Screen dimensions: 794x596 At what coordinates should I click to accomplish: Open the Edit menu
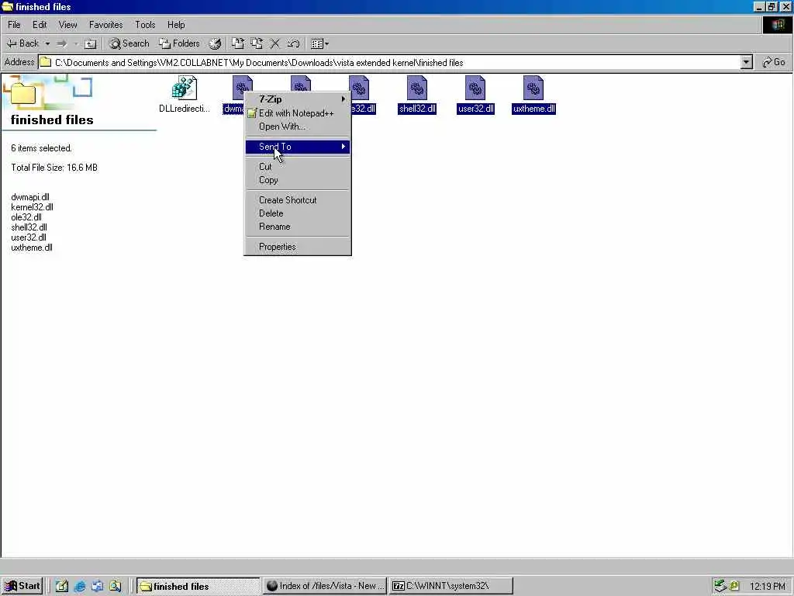tap(40, 24)
